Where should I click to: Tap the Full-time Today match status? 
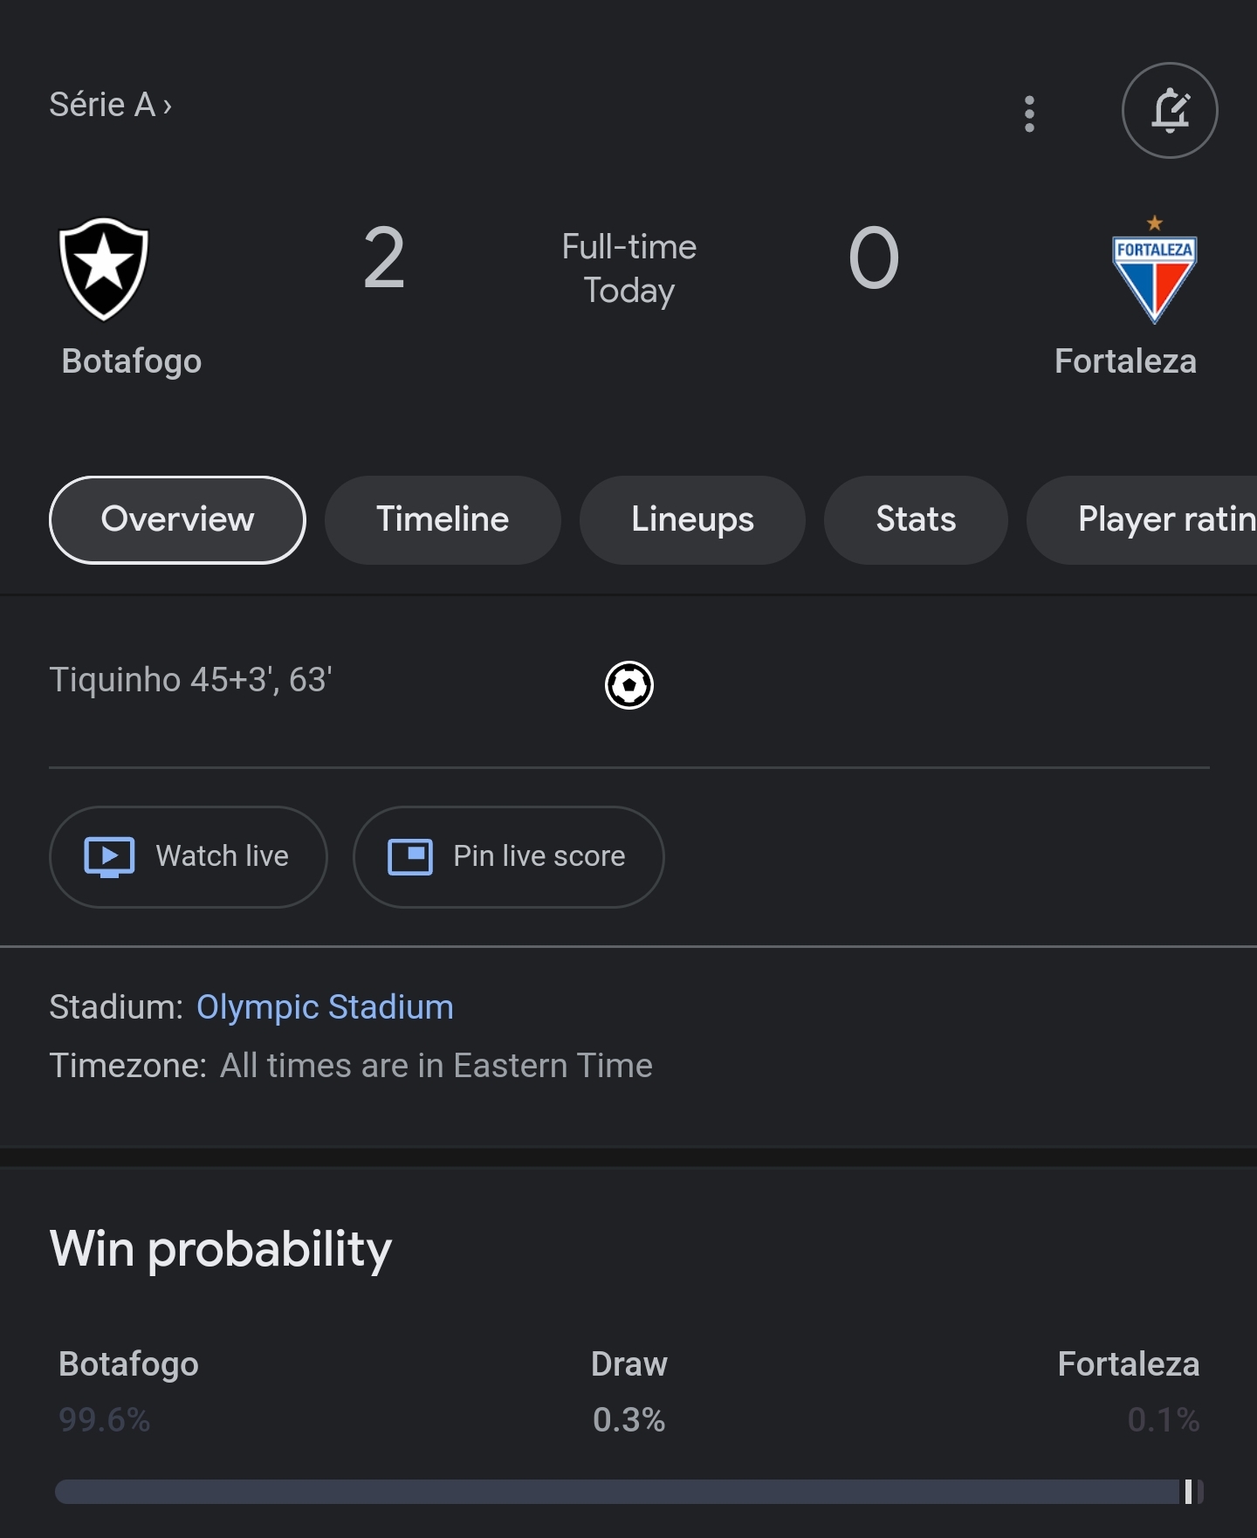pyautogui.click(x=629, y=268)
